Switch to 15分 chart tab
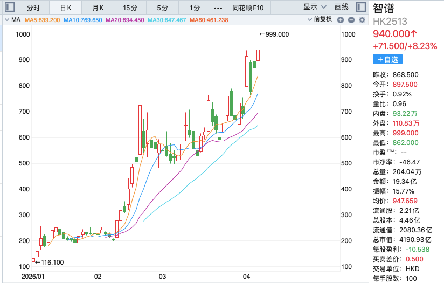 (130, 8)
